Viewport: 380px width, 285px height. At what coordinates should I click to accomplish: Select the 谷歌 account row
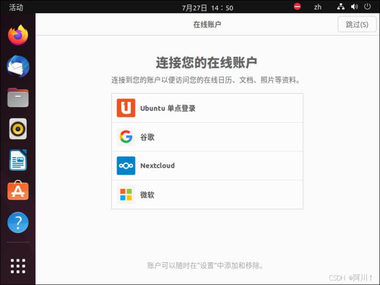tap(207, 137)
